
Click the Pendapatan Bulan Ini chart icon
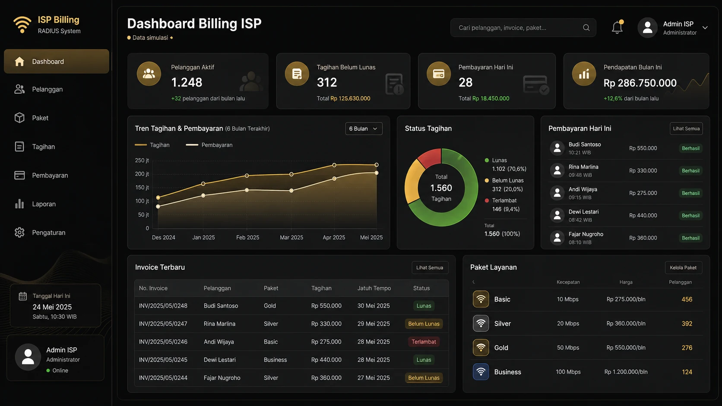click(x=584, y=73)
